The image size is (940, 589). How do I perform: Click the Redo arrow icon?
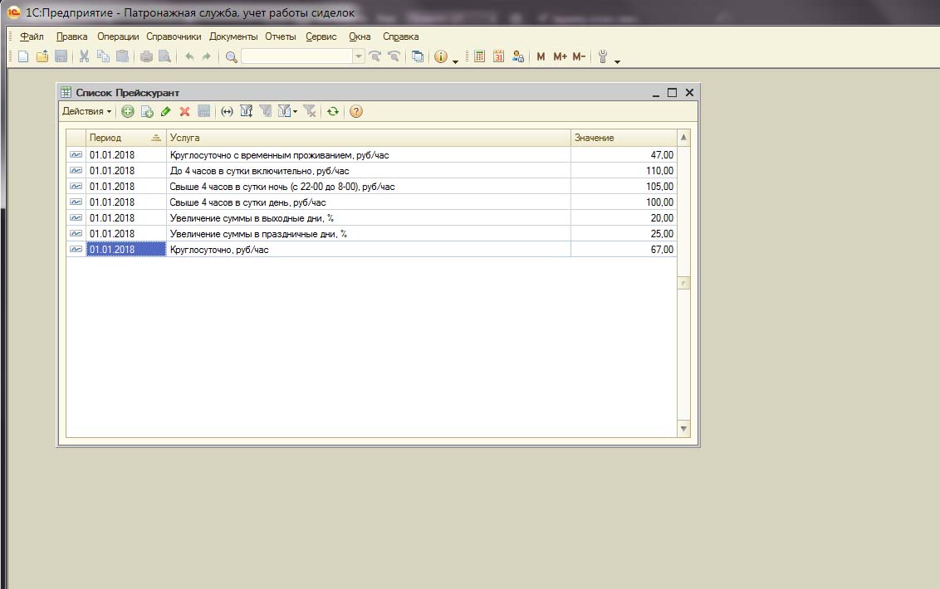click(207, 57)
